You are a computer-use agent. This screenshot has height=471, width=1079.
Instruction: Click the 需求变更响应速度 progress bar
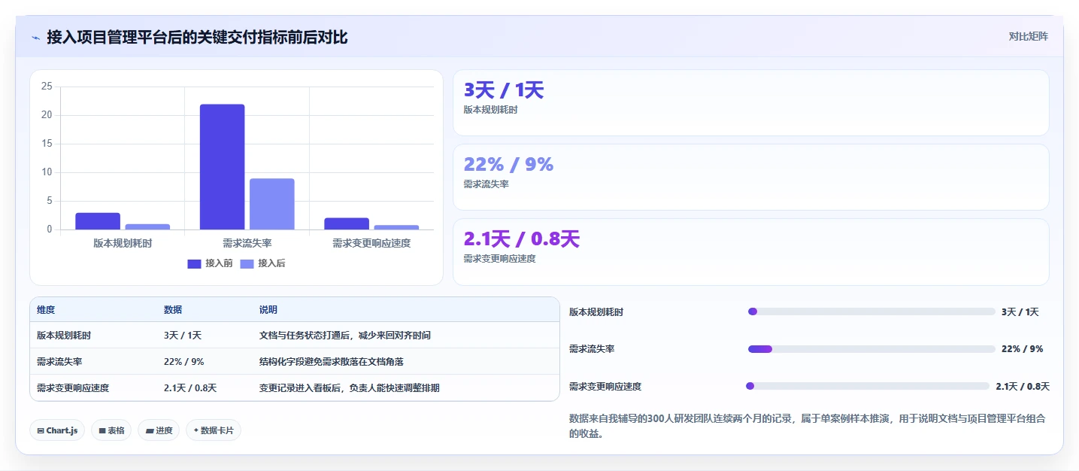click(868, 386)
